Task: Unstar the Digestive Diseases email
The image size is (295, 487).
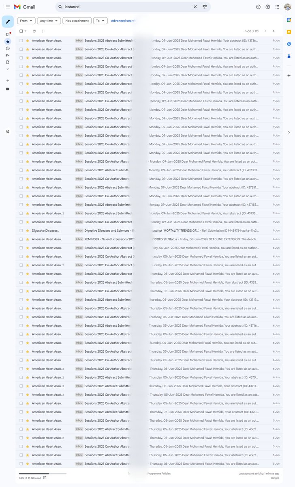Action: pyautogui.click(x=28, y=231)
